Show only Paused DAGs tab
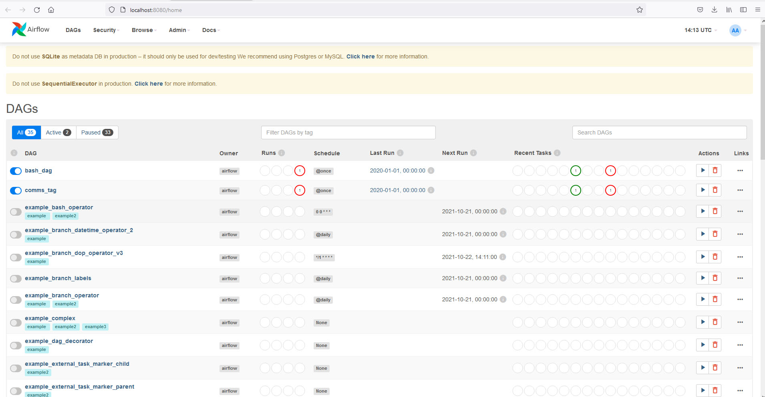Viewport: 765px width, 397px height. pos(97,132)
